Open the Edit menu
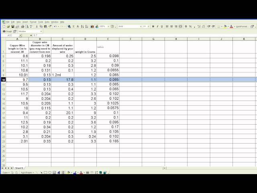Viewport: 257px width, 193px height. pyautogui.click(x=13, y=22)
